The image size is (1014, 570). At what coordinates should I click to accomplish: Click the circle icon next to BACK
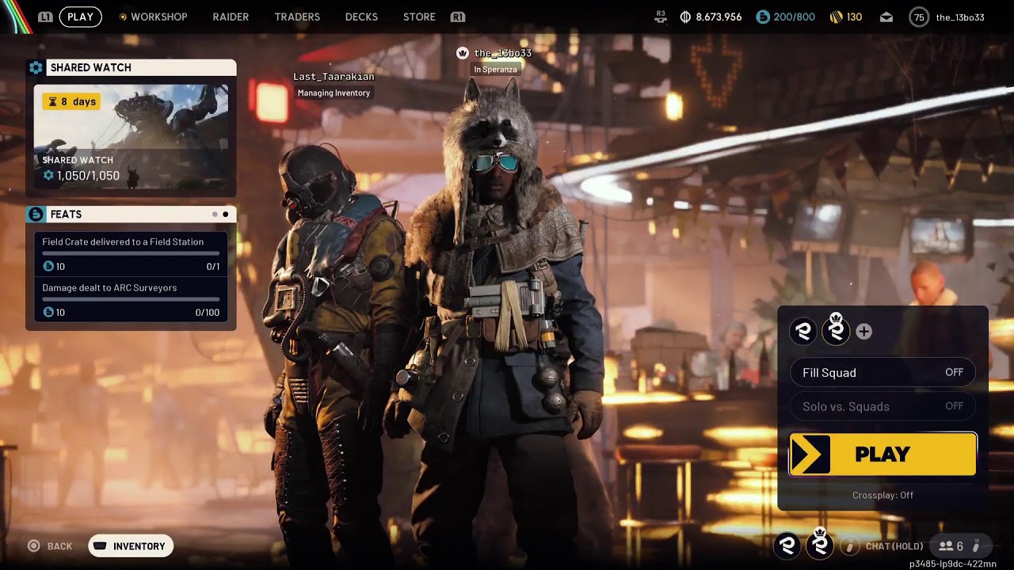pos(33,546)
